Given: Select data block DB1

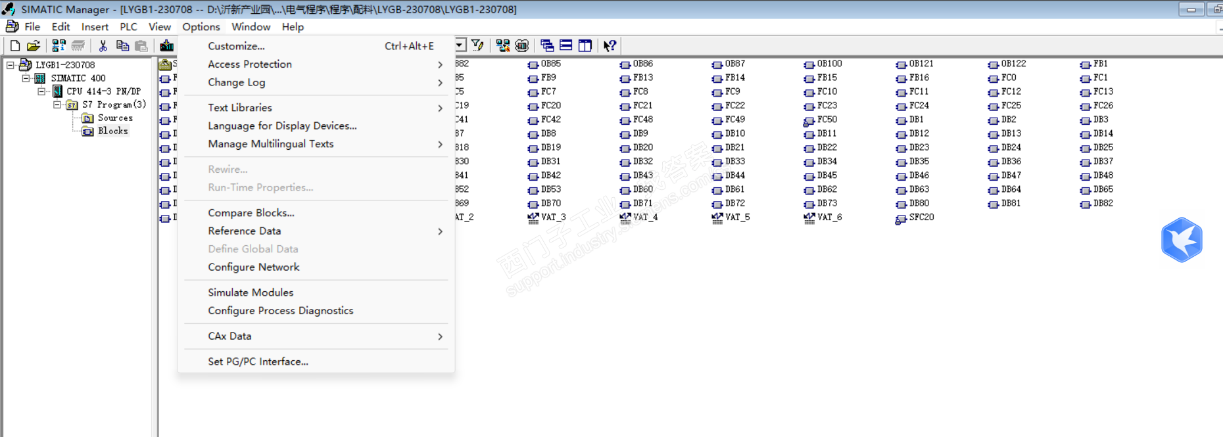Looking at the screenshot, I should pyautogui.click(x=910, y=120).
